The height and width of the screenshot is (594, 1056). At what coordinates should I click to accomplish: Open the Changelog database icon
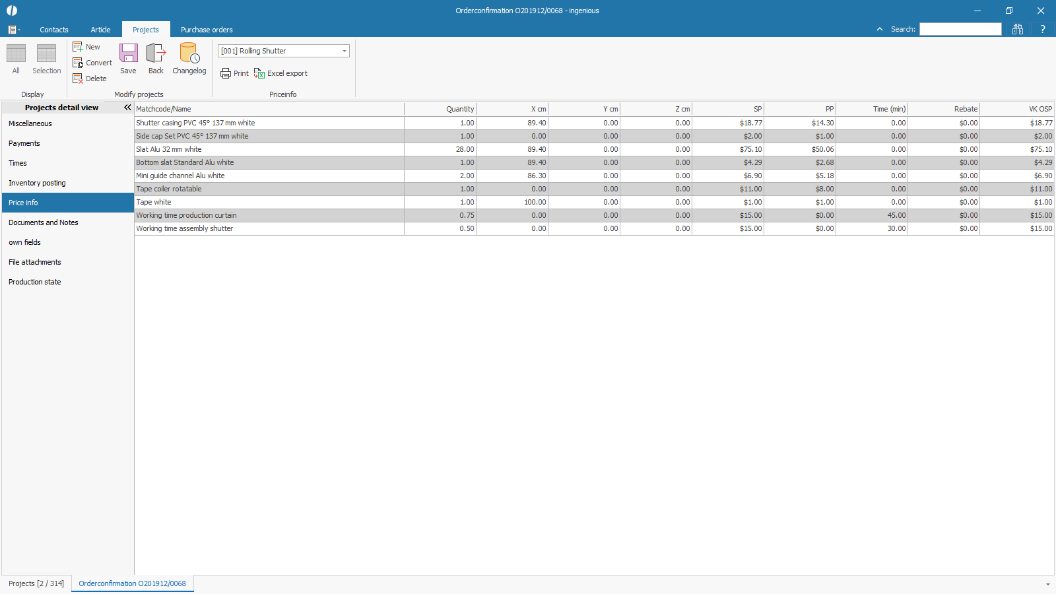pyautogui.click(x=189, y=53)
